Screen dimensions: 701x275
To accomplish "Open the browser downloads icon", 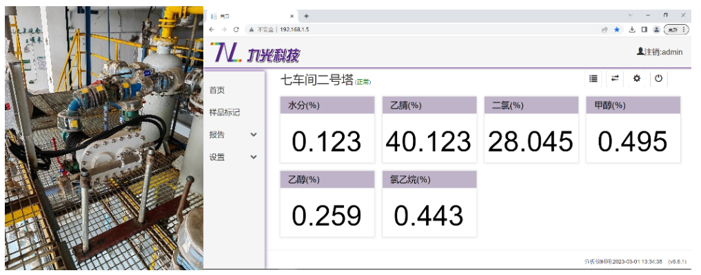I will click(632, 30).
